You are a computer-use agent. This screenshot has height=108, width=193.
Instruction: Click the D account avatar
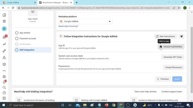click(4, 29)
